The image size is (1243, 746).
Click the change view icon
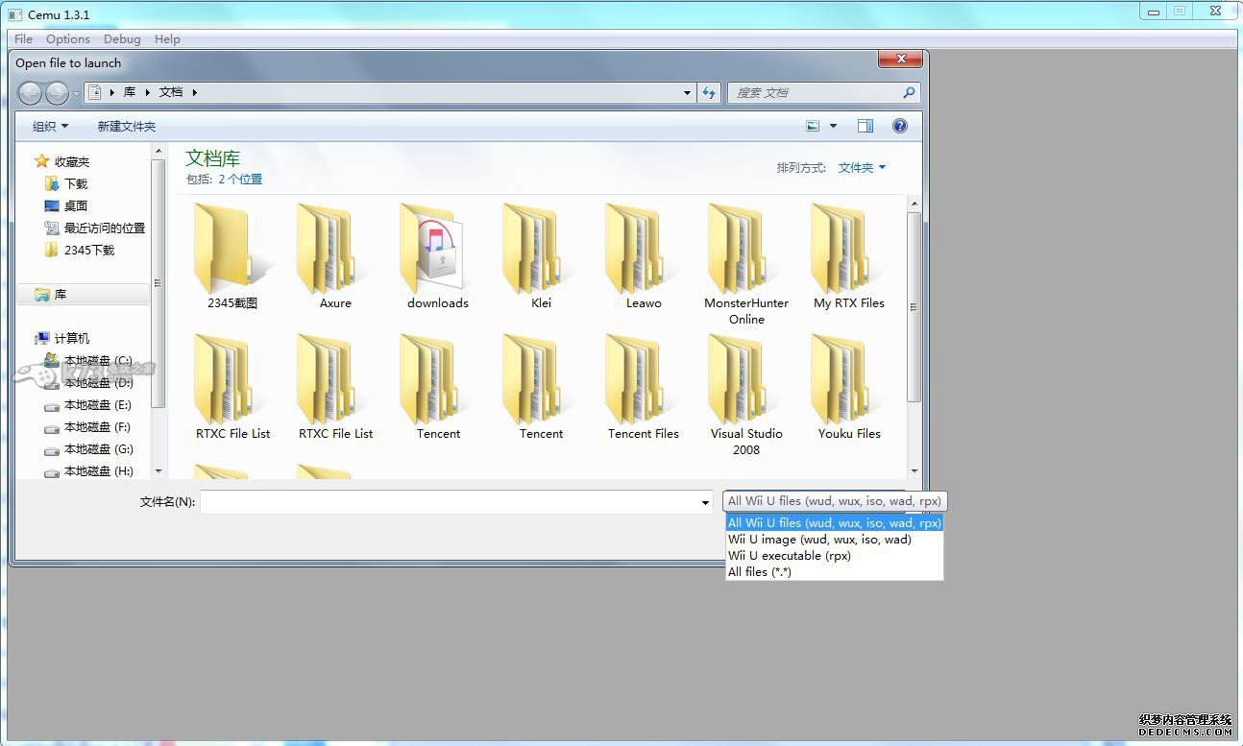[813, 126]
